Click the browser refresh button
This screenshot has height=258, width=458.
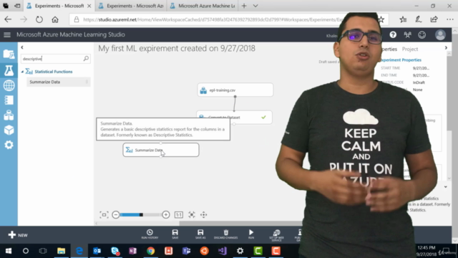click(39, 19)
